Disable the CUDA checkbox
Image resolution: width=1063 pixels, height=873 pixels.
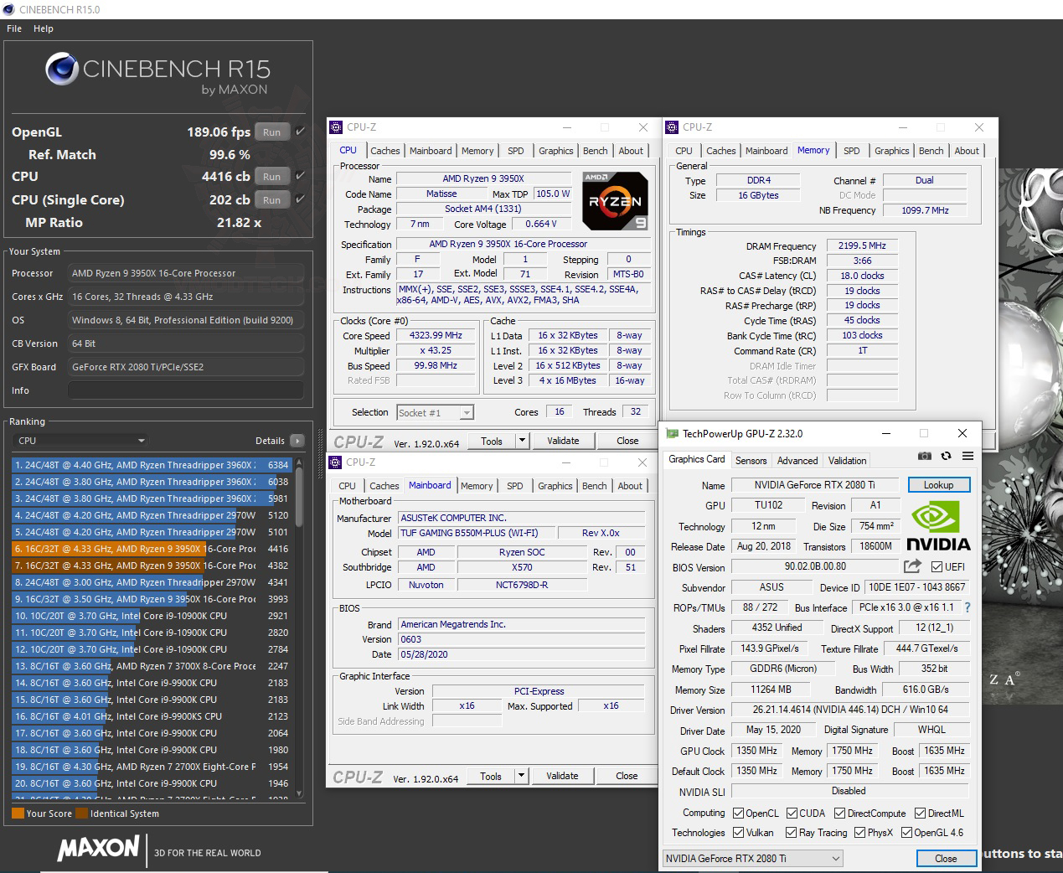tap(791, 813)
